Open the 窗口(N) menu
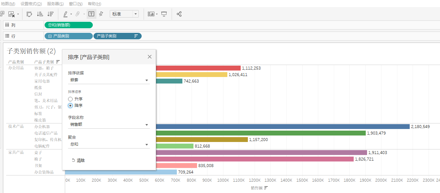 click(76, 4)
